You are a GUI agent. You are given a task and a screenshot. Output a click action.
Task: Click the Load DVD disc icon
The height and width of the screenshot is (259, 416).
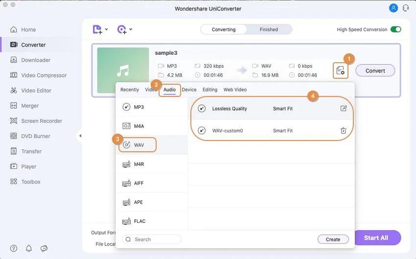click(122, 29)
